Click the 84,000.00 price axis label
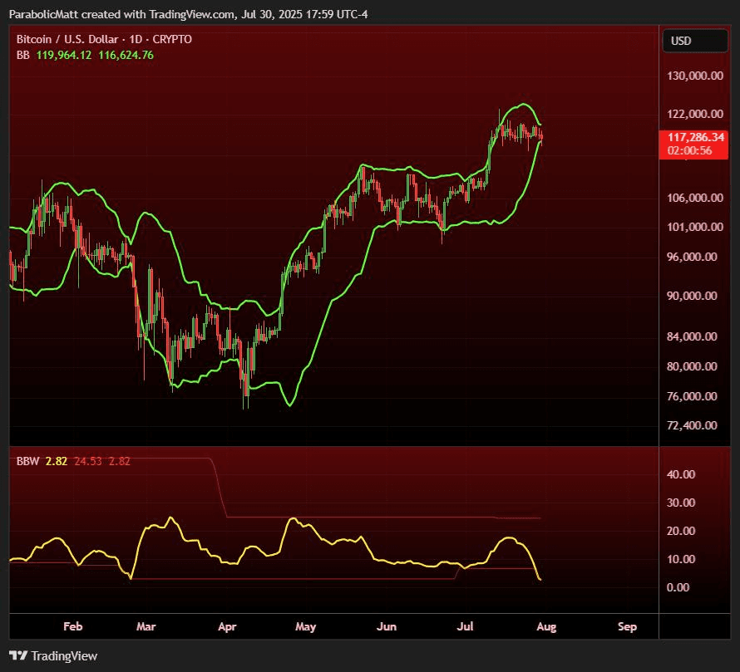The width and height of the screenshot is (740, 672). pos(692,336)
